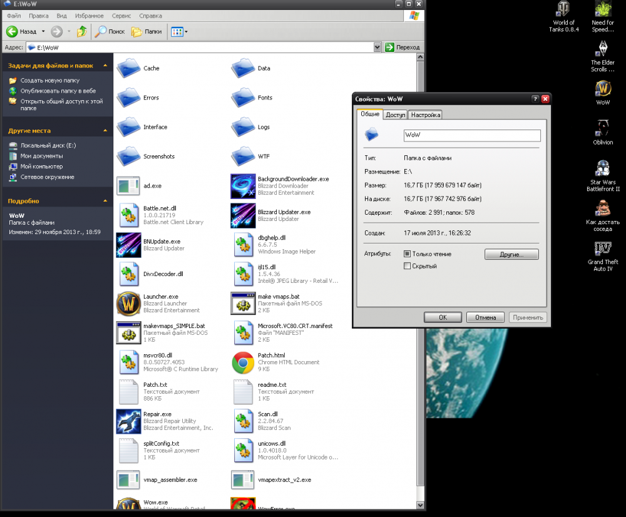The width and height of the screenshot is (626, 517).
Task: Open the Logs folder
Action: pyautogui.click(x=243, y=127)
